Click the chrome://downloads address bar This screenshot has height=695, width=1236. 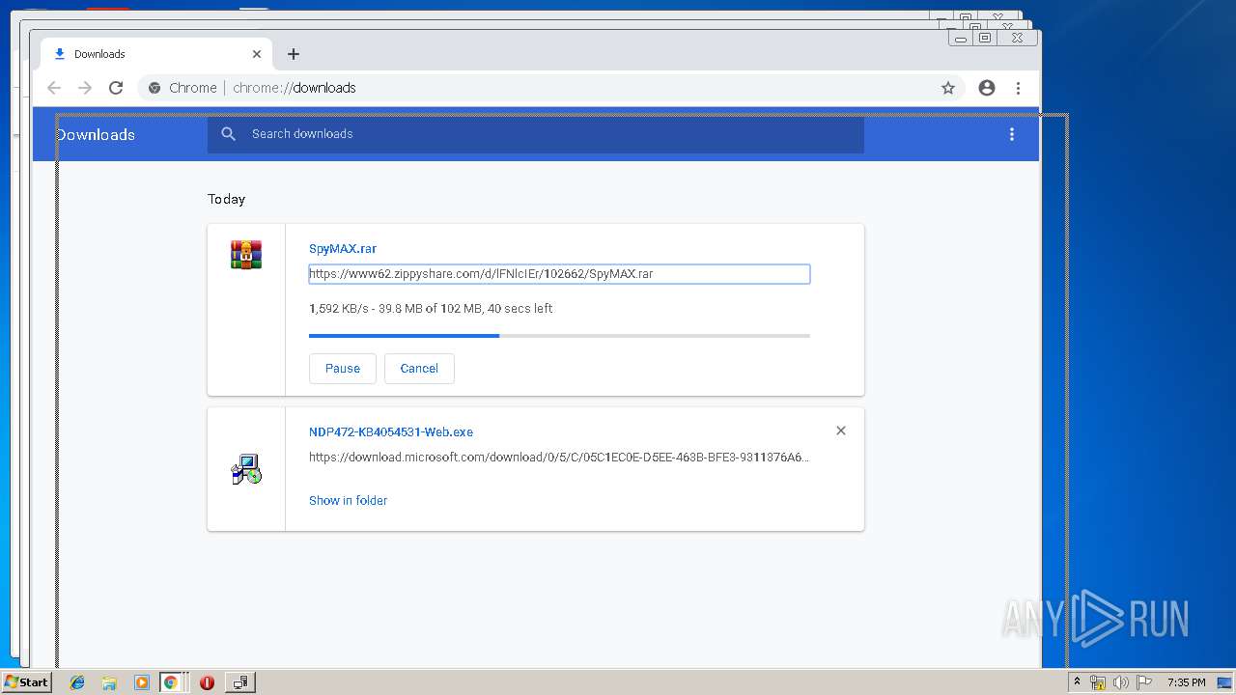(550, 88)
